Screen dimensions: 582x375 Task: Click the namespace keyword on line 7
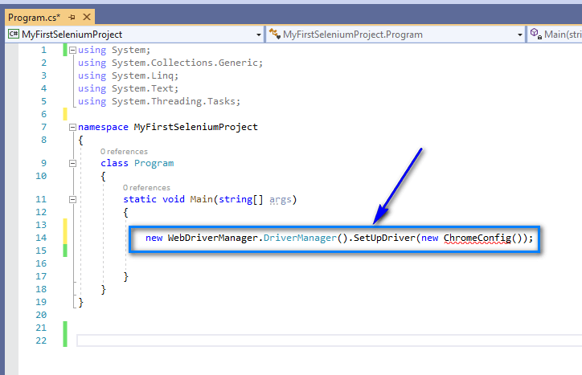(103, 127)
